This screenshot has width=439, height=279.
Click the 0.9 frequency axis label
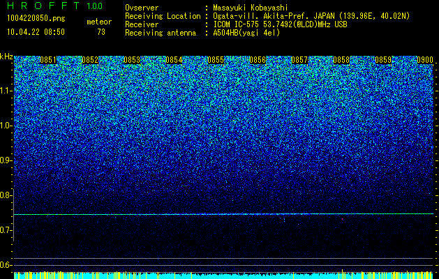[x=6, y=160]
